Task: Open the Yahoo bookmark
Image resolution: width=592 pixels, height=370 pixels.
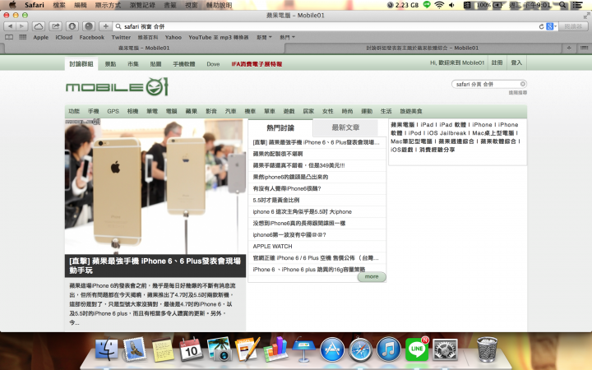Action: coord(173,37)
